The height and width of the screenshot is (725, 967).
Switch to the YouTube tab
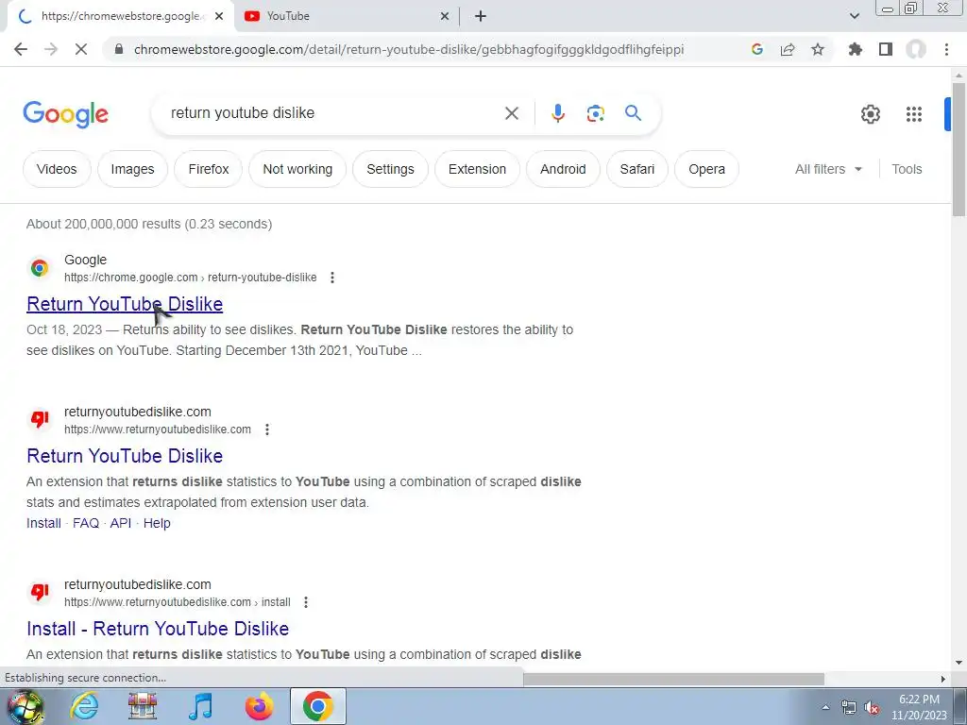[347, 16]
